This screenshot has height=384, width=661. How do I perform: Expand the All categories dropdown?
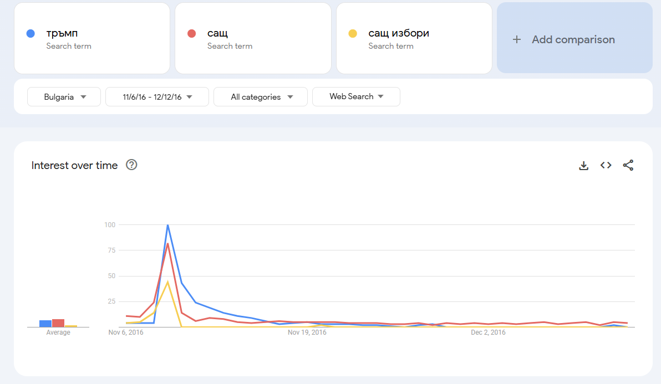[260, 97]
